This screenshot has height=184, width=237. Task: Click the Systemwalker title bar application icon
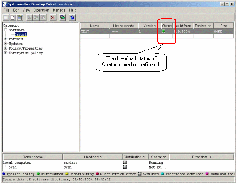click(x=5, y=4)
